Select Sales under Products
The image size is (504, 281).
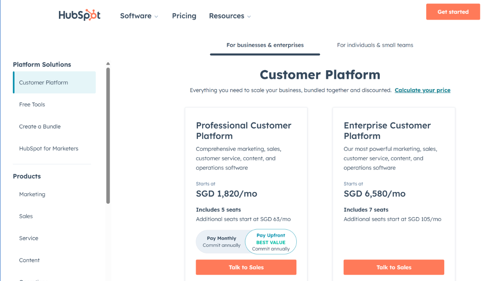26,216
